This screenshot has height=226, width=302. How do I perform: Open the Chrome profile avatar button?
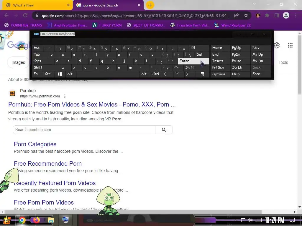point(286,16)
